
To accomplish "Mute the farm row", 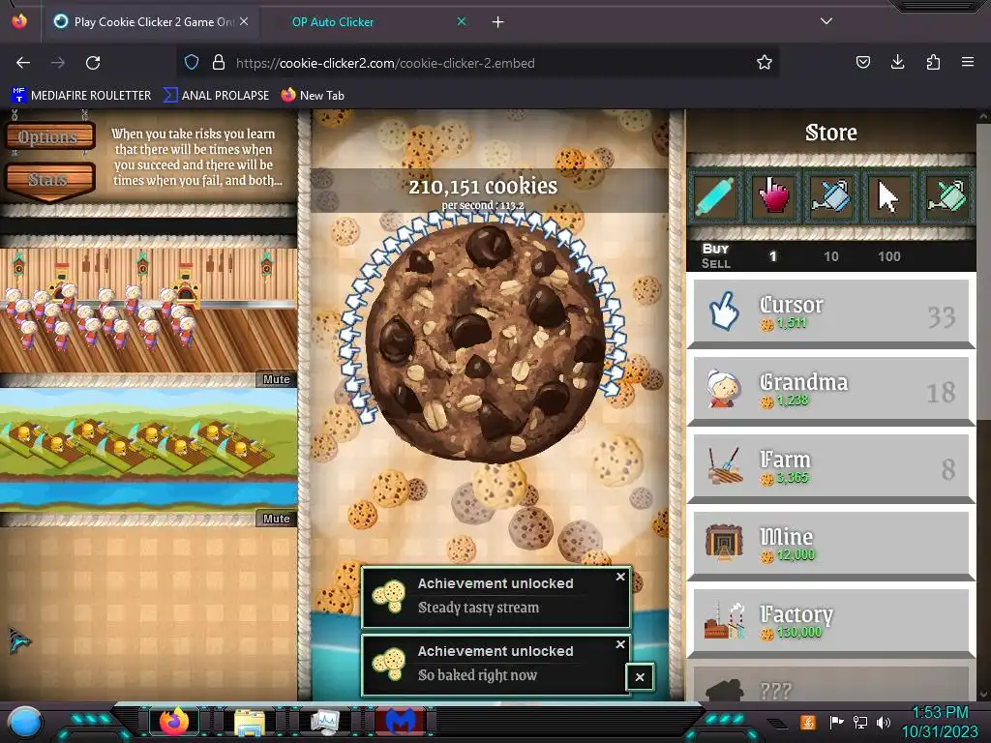I will [x=276, y=519].
